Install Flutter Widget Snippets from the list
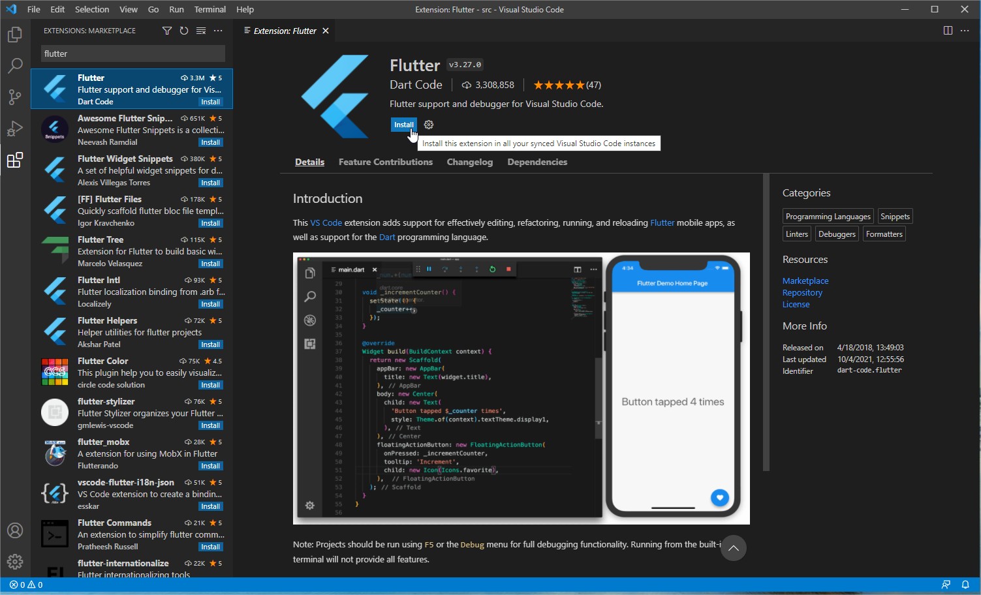981x595 pixels. click(x=210, y=183)
